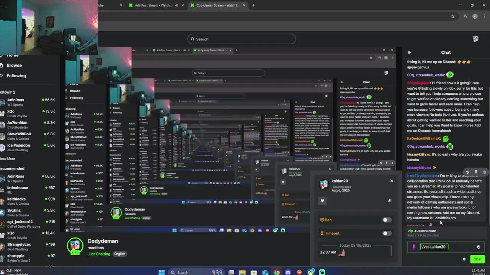Open Ac7ionMan channel in sidebar

29,125
